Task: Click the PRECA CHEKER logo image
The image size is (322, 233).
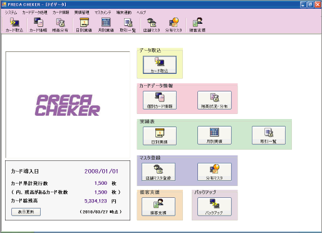Action: coord(68,105)
